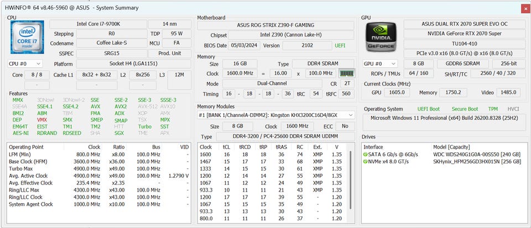Expand the memory module selection dropdown
This screenshot has height=228, width=531.
pyautogui.click(x=276, y=115)
